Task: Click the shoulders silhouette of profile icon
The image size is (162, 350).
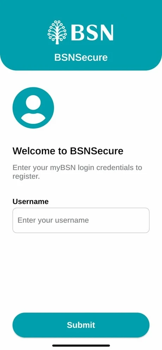Action: pos(33,118)
